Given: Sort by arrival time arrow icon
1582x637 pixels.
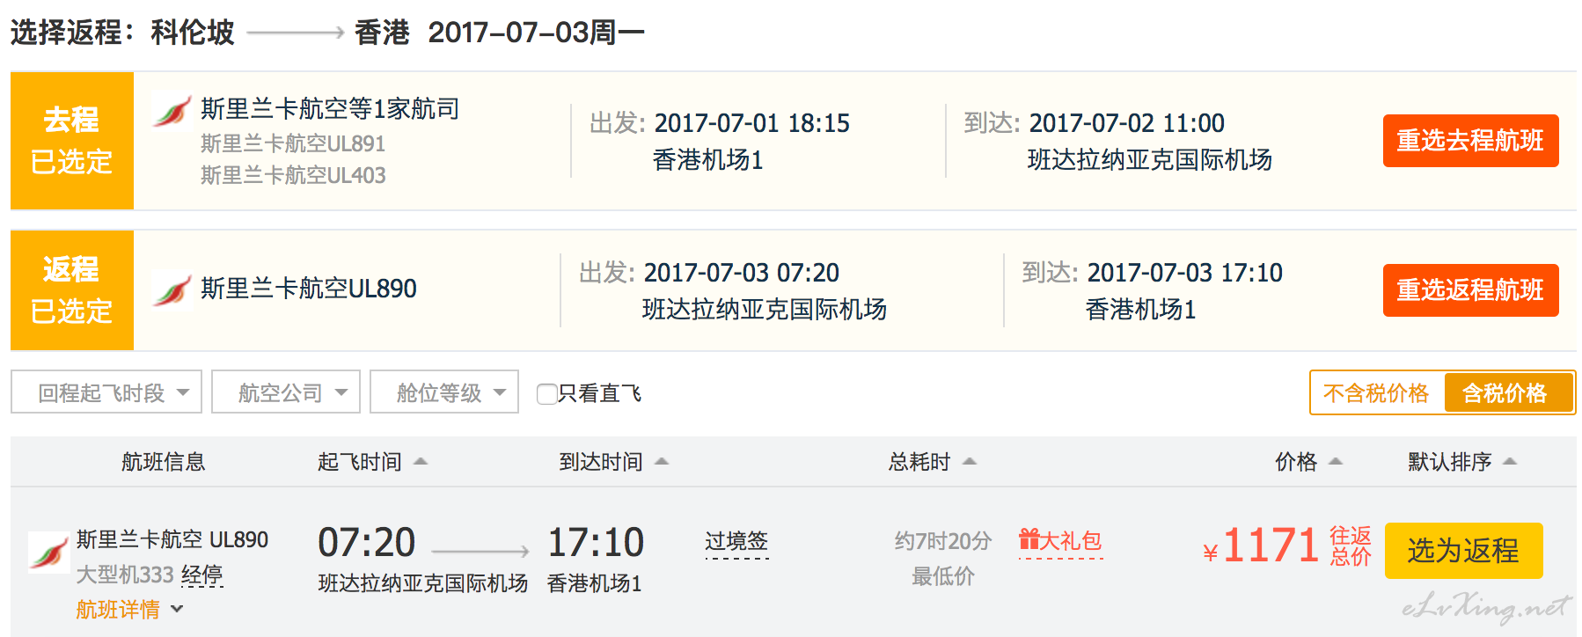Looking at the screenshot, I should (662, 462).
